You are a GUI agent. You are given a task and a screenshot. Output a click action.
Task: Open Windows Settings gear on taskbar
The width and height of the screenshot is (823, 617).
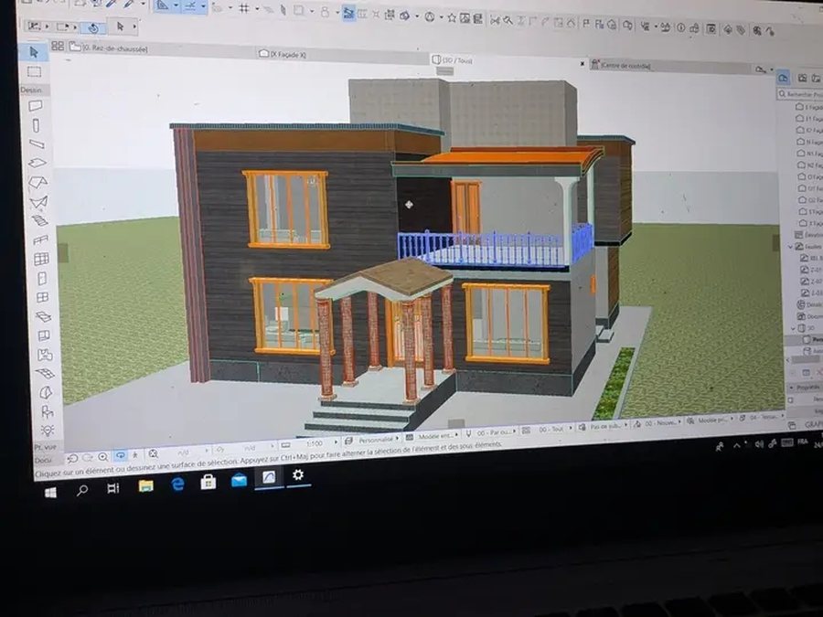point(298,474)
